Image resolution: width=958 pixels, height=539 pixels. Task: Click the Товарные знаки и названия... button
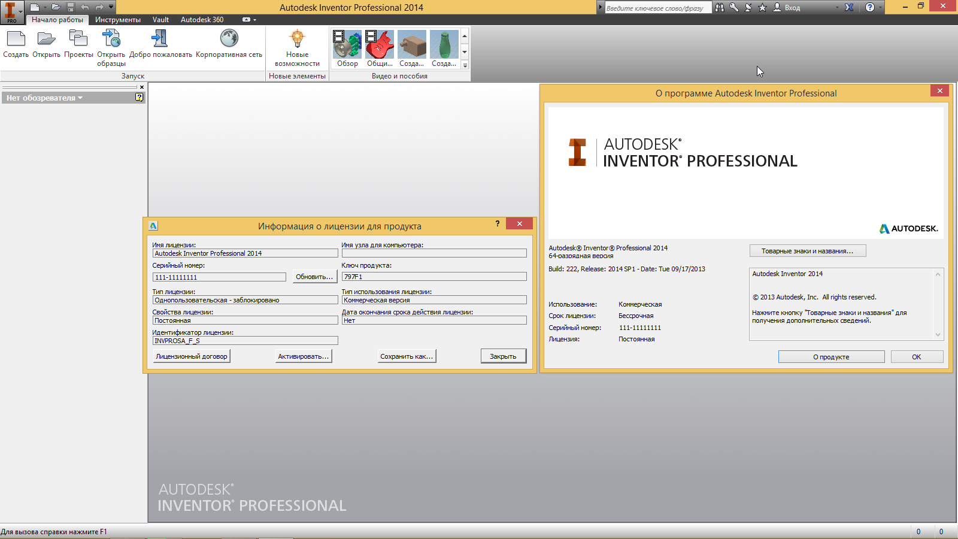point(808,251)
